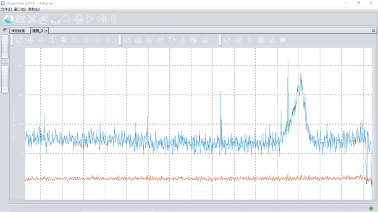Viewport: 378px width, 212px height.
Task: Close the 视图_3 tab
Action: point(47,31)
